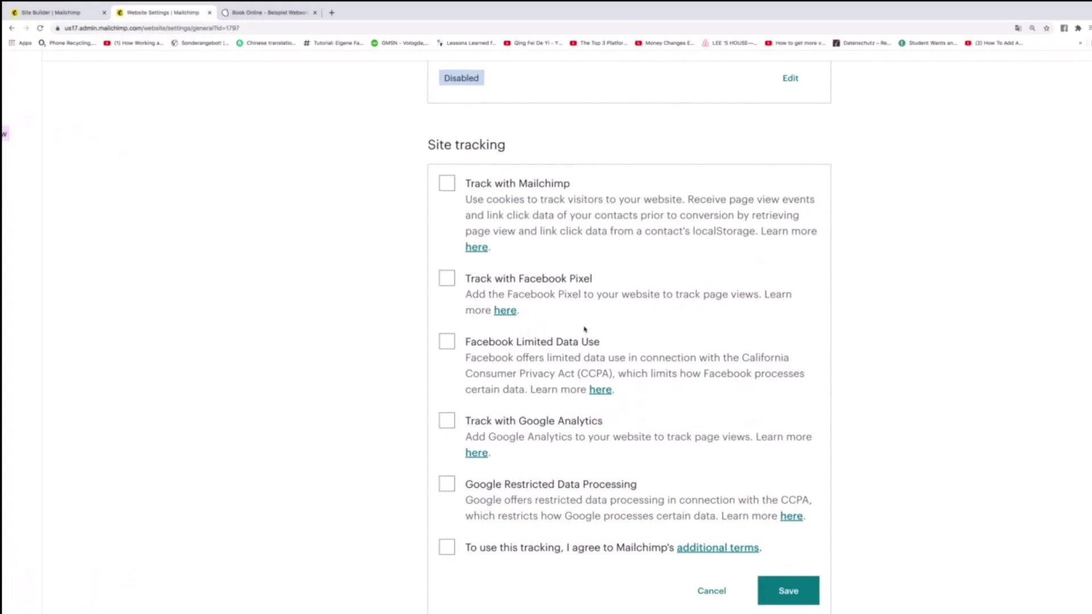Open the Lessons Learned bookmark

(466, 43)
